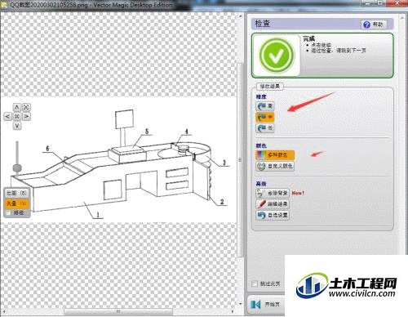
Task: Click the center view icon in navigation pad
Action: 17,117
